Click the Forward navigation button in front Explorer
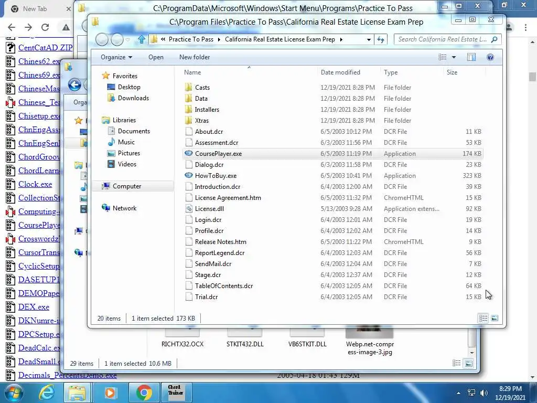 pyautogui.click(x=117, y=39)
